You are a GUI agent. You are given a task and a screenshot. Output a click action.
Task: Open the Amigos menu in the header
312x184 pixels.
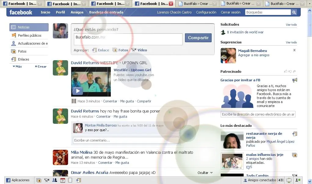tap(77, 13)
